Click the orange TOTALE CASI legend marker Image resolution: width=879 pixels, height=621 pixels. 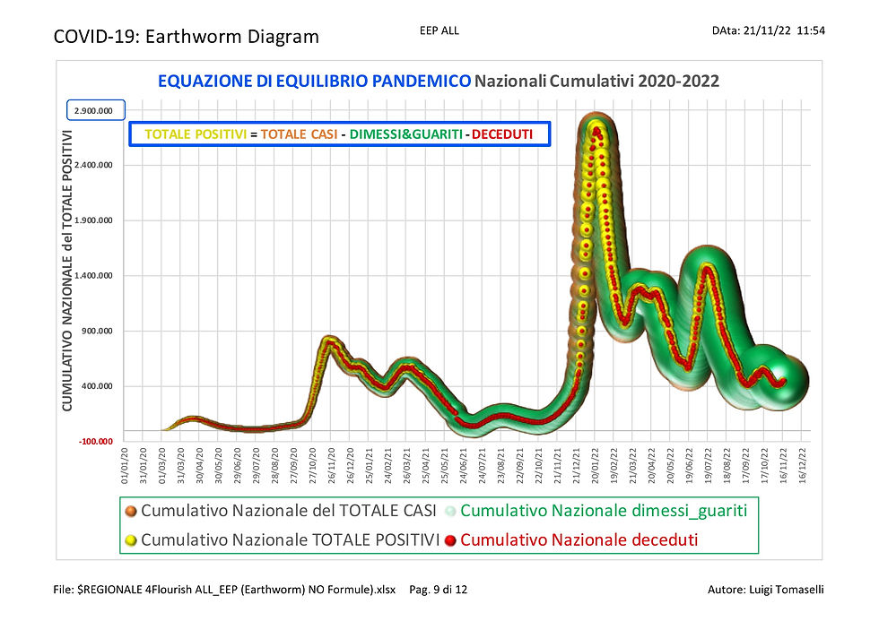(x=131, y=512)
